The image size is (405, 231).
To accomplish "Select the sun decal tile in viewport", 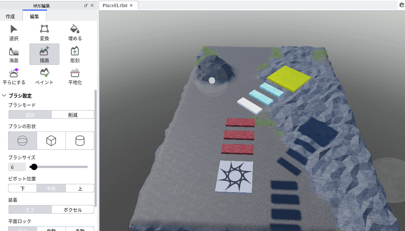I will coord(234,177).
